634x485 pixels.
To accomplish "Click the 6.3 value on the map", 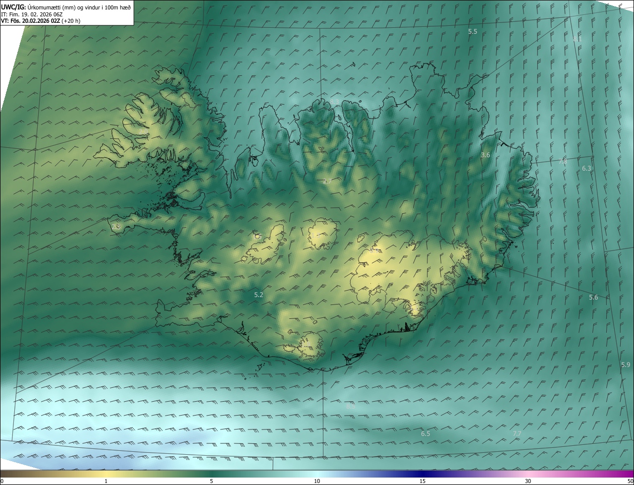I will (586, 168).
